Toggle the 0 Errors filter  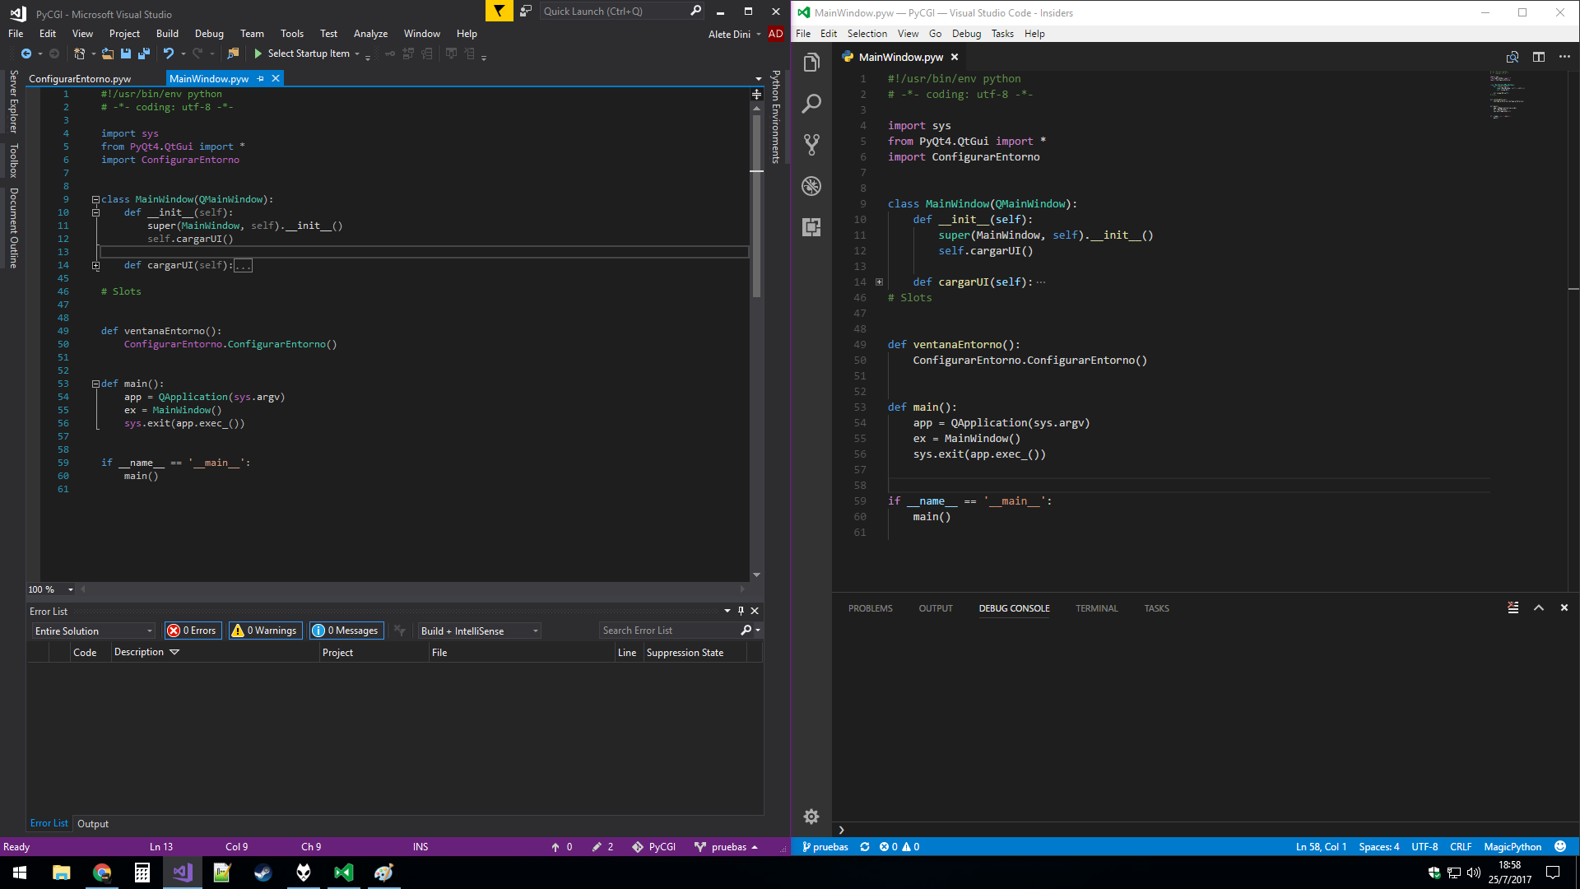[193, 631]
